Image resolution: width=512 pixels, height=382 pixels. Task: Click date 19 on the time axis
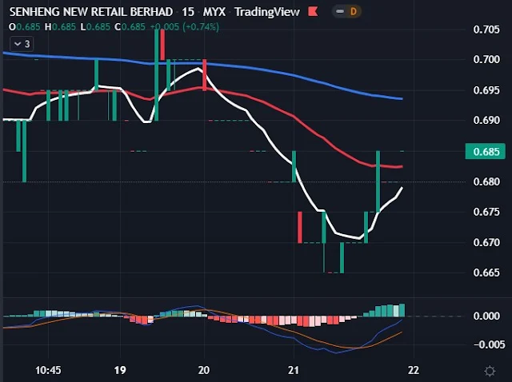coord(120,370)
